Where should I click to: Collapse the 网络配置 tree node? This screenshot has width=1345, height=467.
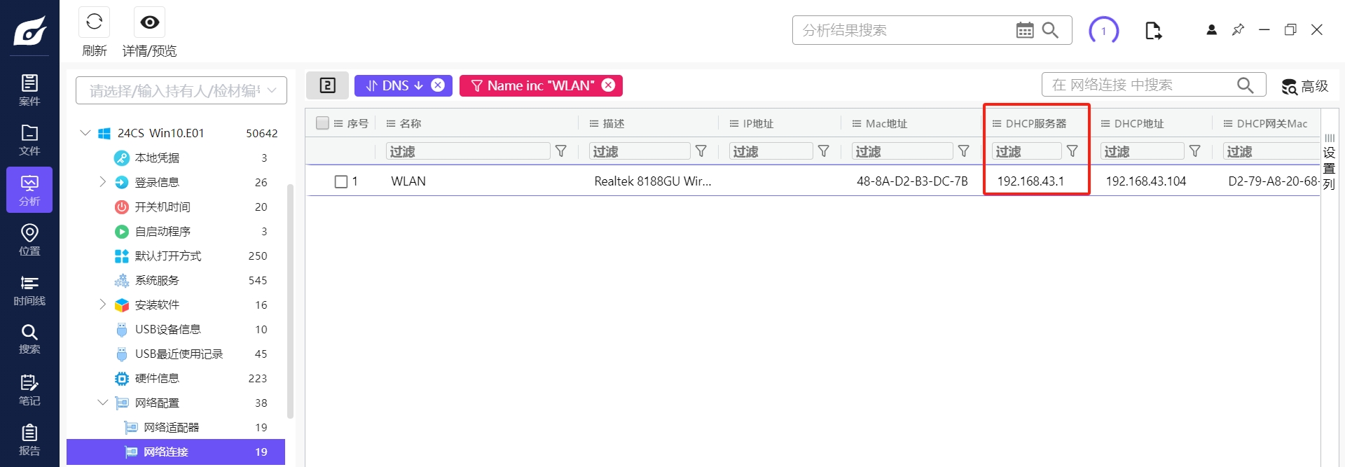pyautogui.click(x=103, y=403)
